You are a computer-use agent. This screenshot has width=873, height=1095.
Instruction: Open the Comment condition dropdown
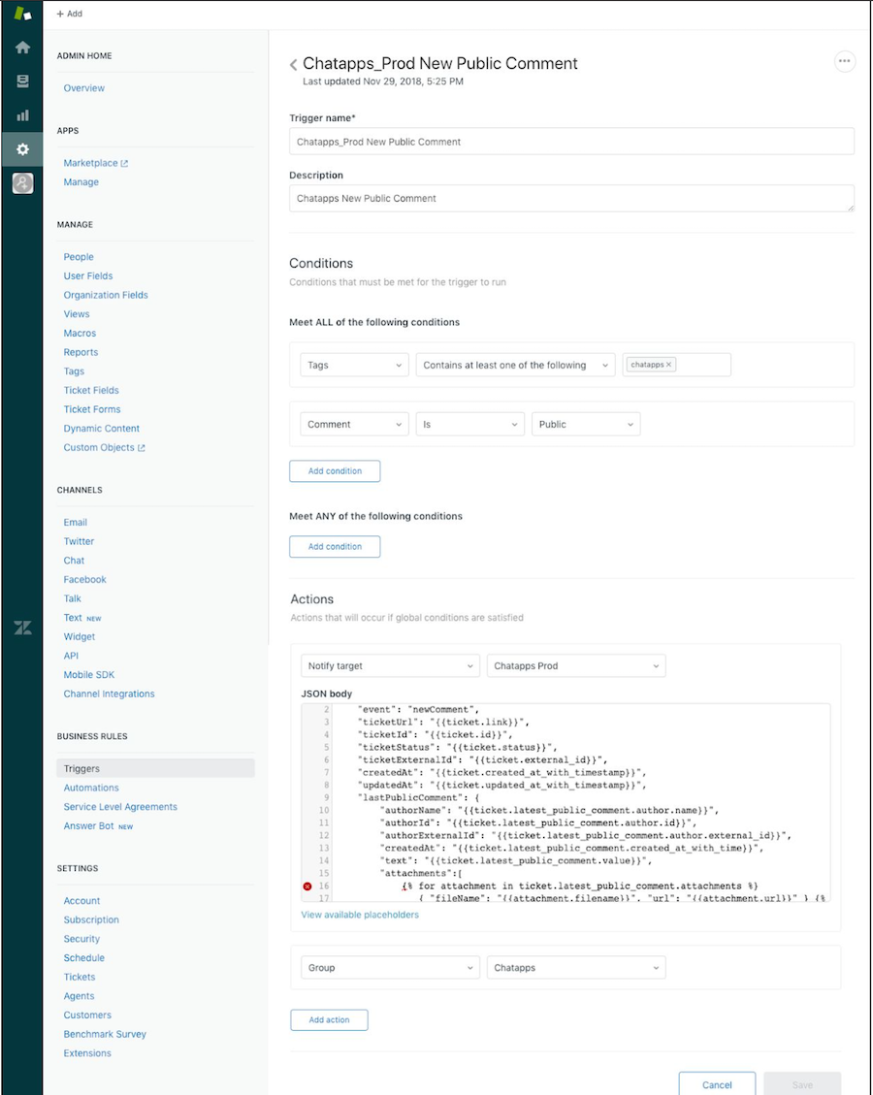click(354, 425)
